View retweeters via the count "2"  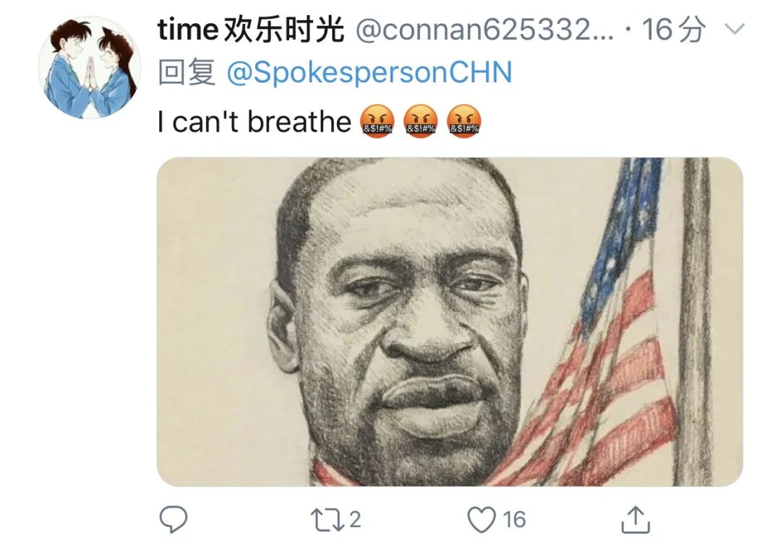click(354, 520)
